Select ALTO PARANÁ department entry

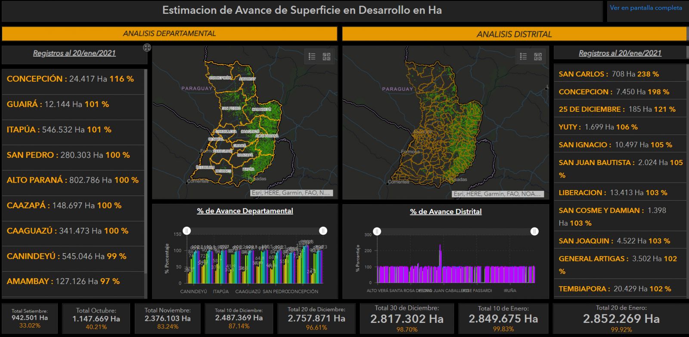point(72,180)
